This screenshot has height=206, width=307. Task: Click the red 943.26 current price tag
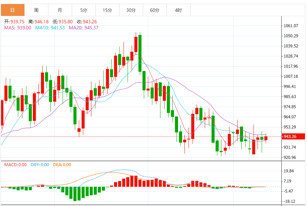tap(293, 136)
